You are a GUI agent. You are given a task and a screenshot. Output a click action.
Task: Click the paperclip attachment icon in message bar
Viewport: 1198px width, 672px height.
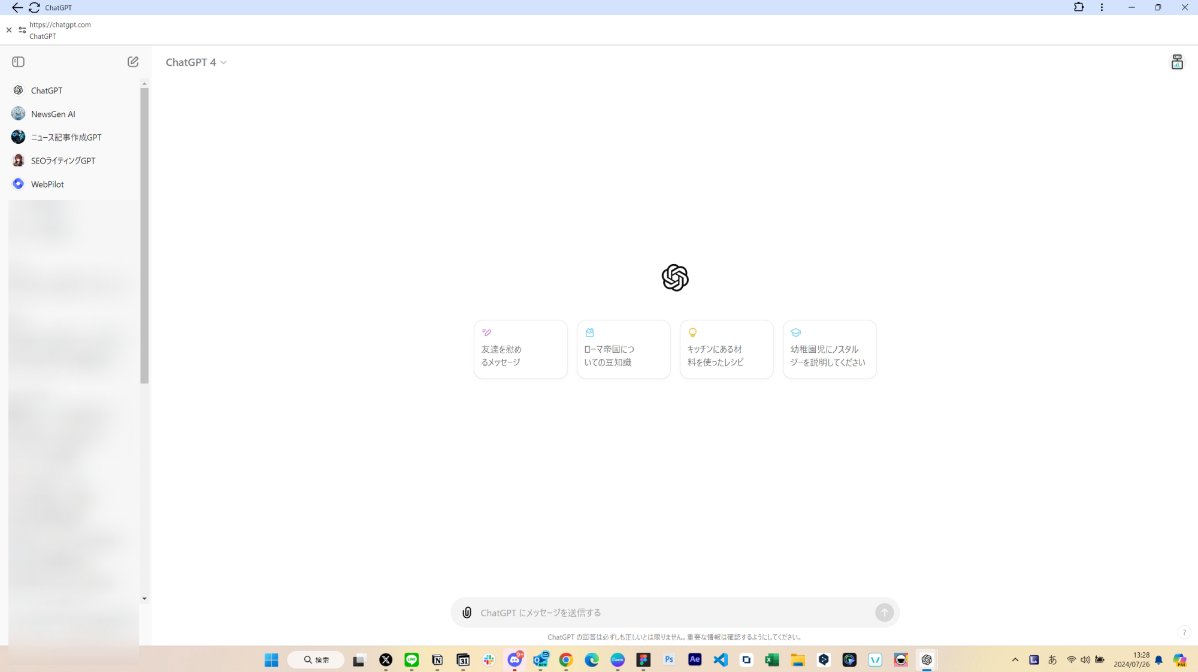[466, 612]
